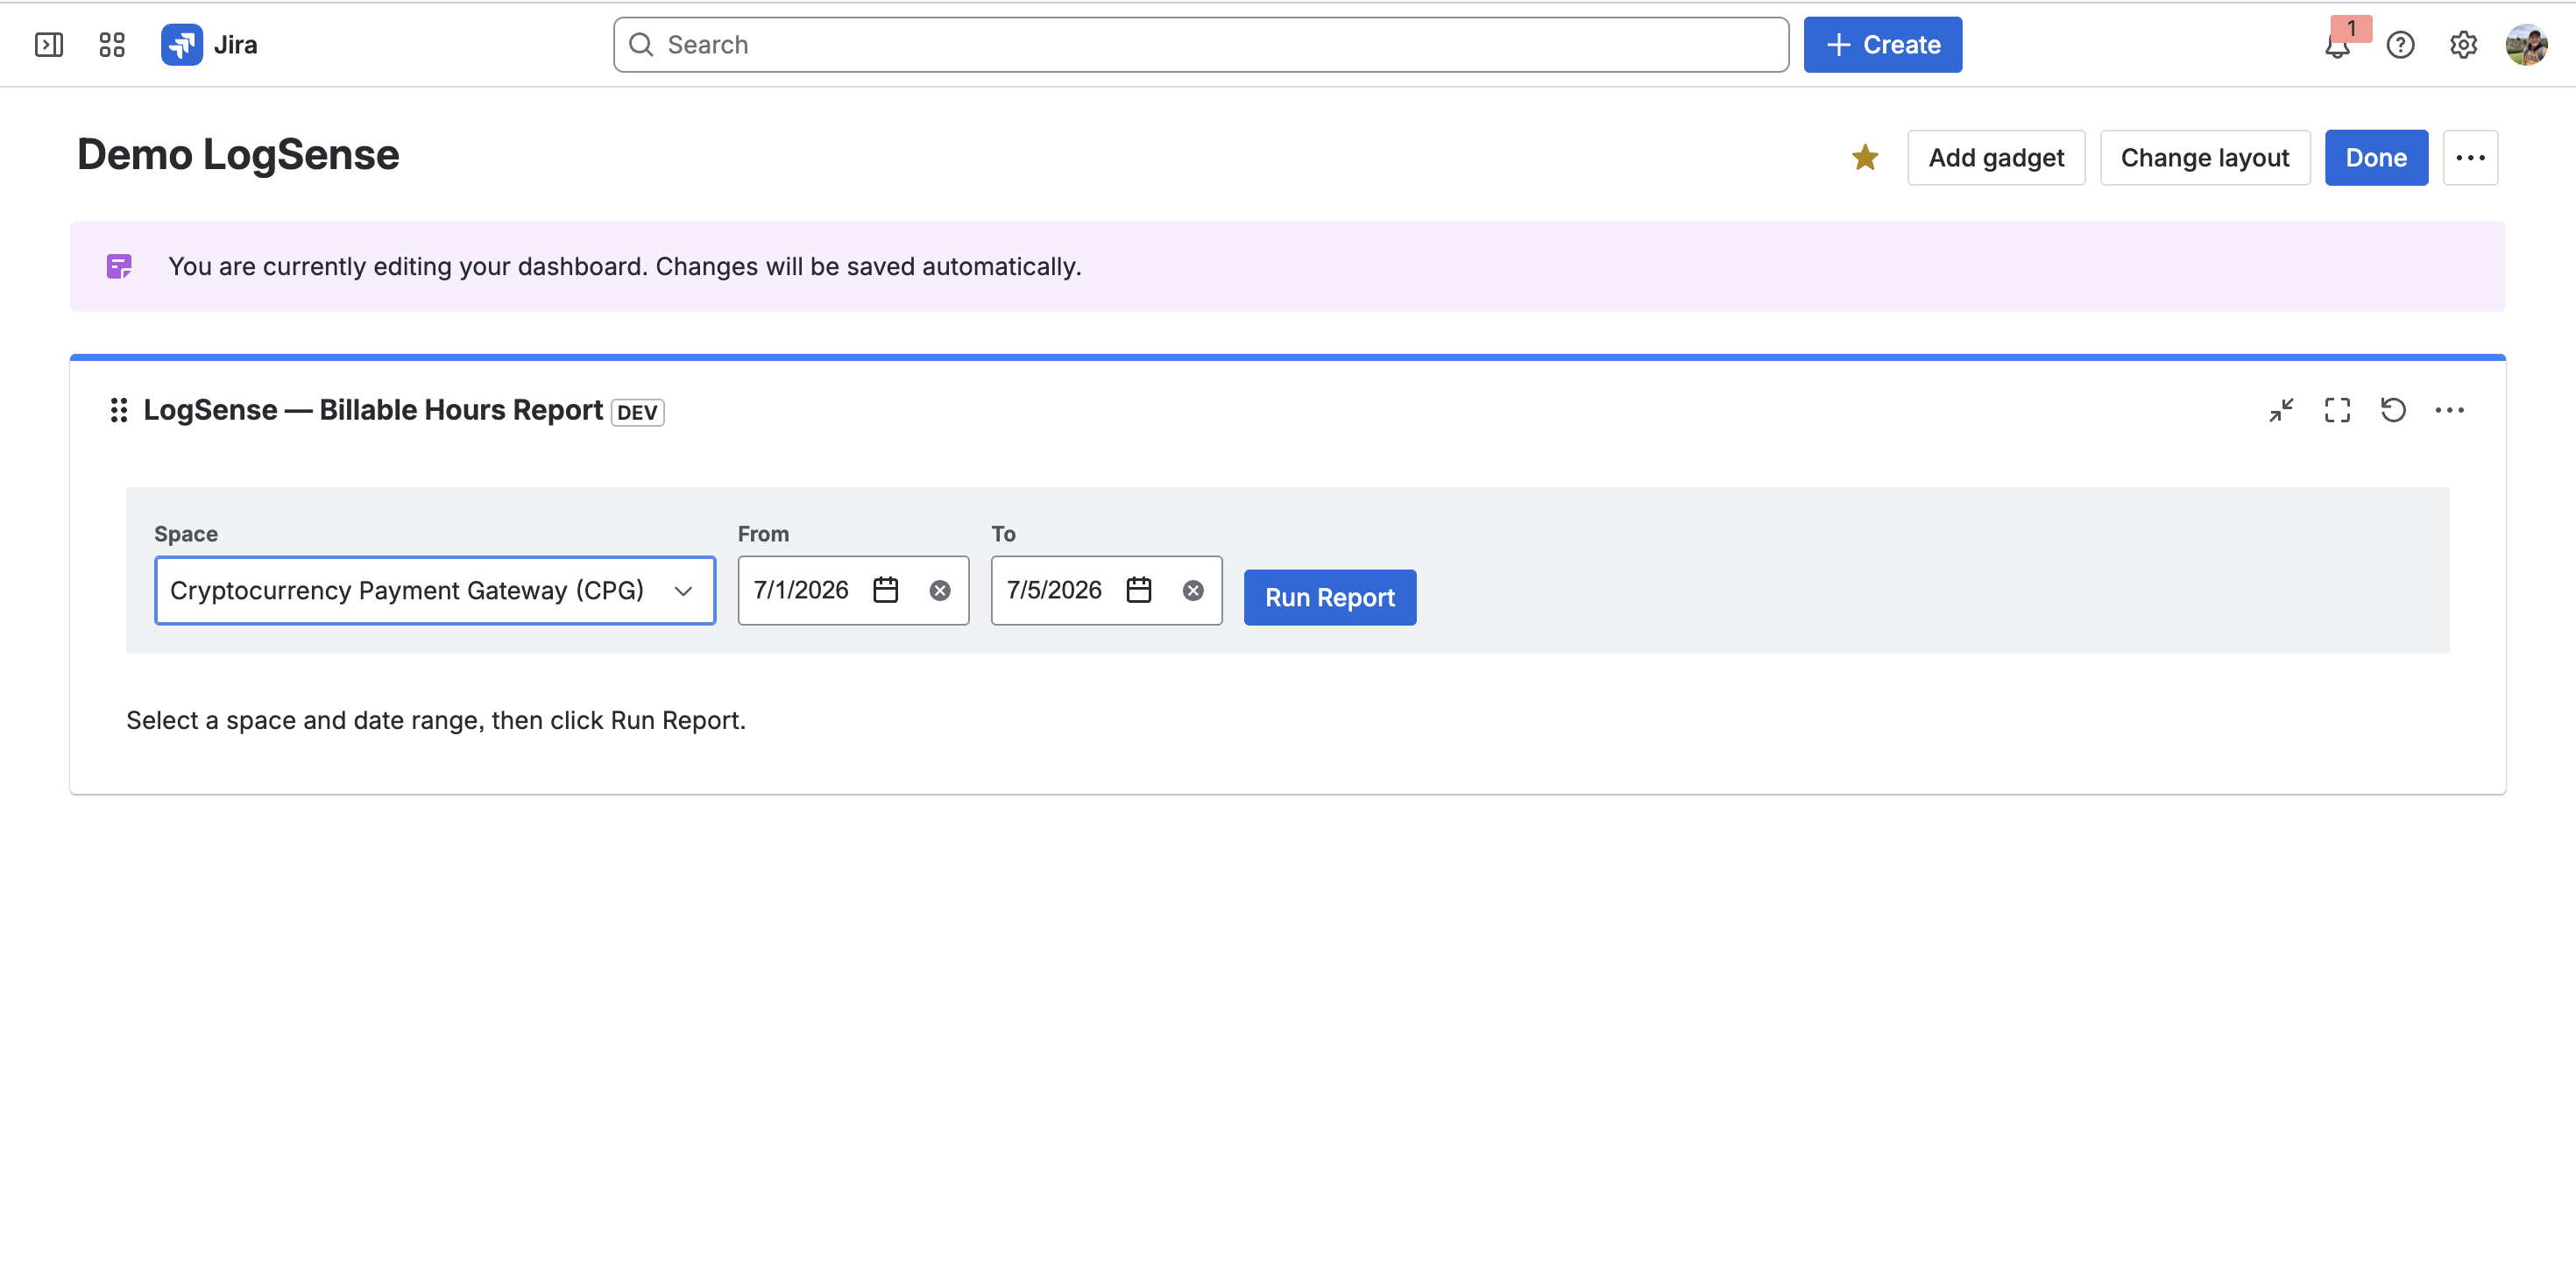Open the settings gear icon

pyautogui.click(x=2463, y=45)
